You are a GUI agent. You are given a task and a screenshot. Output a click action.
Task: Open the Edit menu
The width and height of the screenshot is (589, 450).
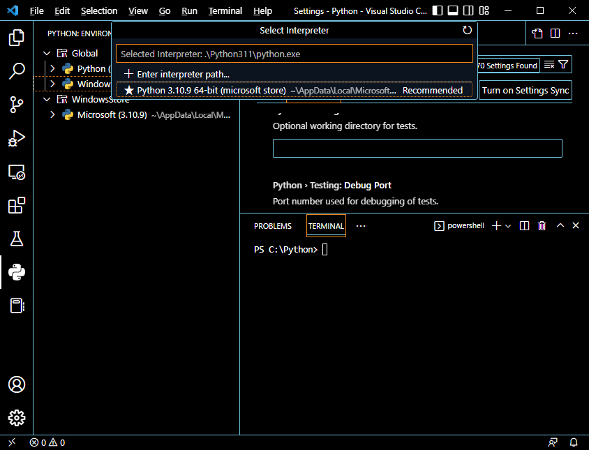(62, 11)
